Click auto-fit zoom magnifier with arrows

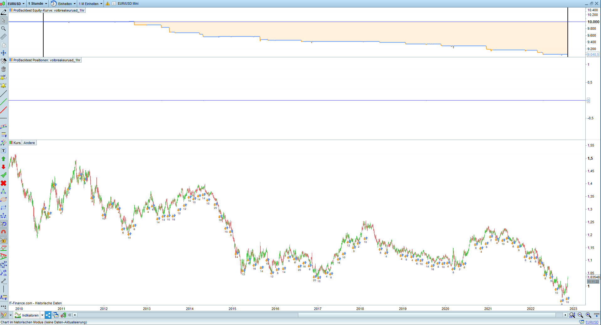(572, 315)
